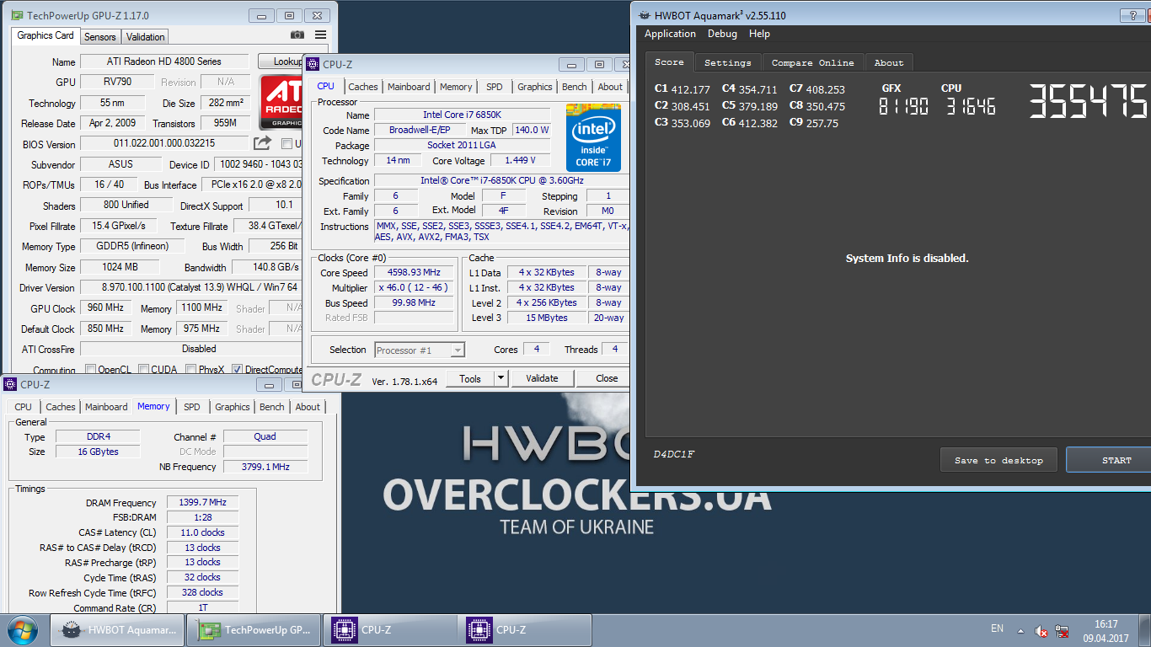Click the taskbar clock showing 16:17
1151x647 pixels.
point(1105,630)
